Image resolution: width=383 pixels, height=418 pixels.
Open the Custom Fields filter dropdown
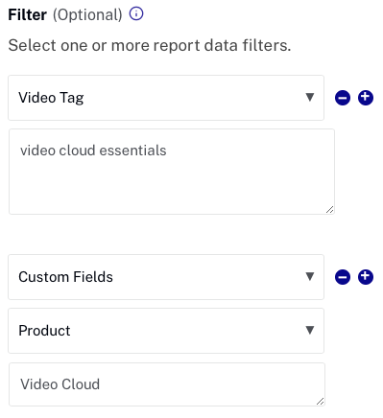point(166,277)
